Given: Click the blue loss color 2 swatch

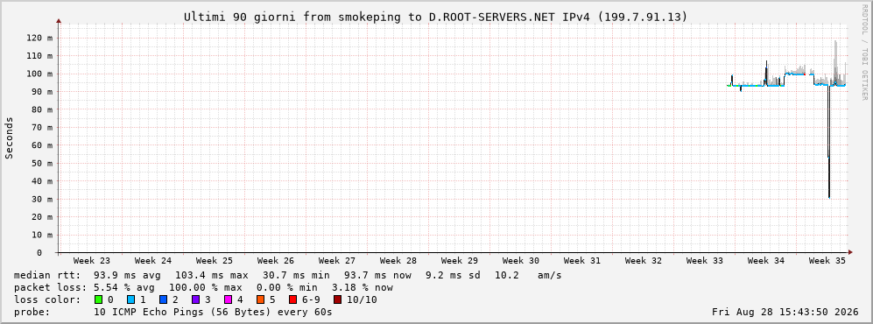Looking at the screenshot, I should point(163,299).
